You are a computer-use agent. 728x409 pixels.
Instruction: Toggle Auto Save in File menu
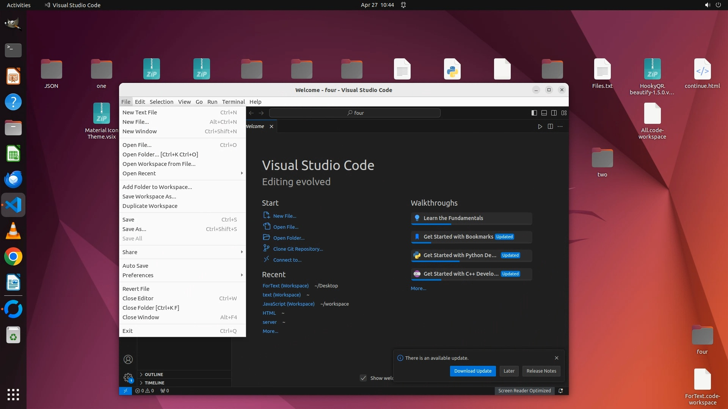click(x=135, y=265)
